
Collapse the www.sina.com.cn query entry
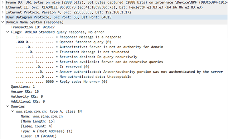point(13,111)
